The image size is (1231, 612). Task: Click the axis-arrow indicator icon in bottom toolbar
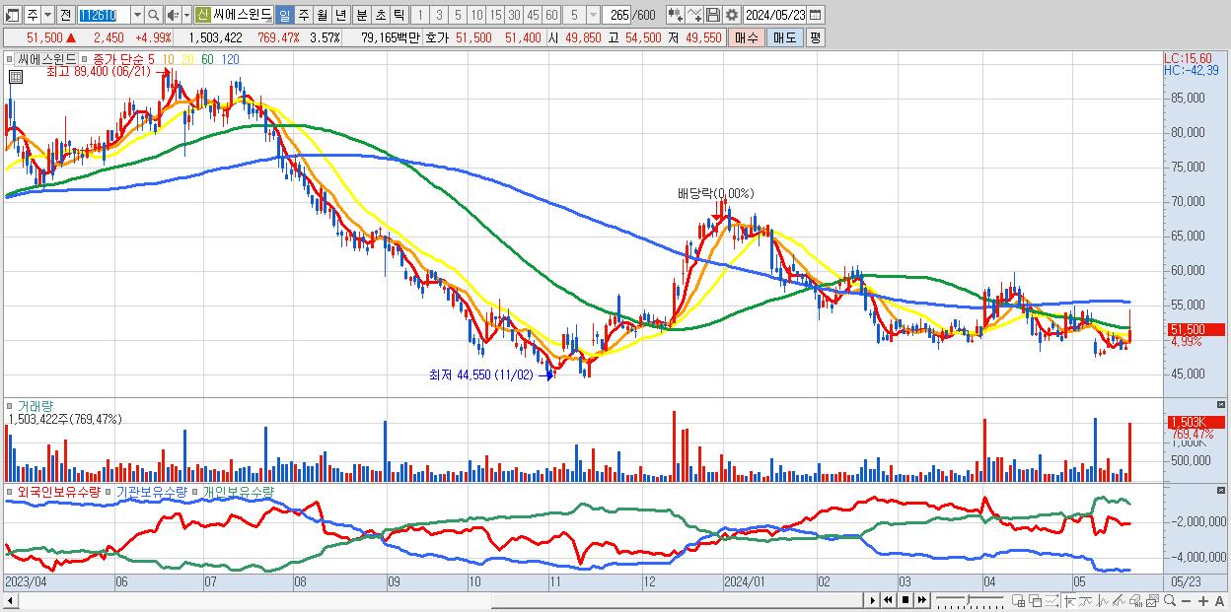click(x=1069, y=600)
